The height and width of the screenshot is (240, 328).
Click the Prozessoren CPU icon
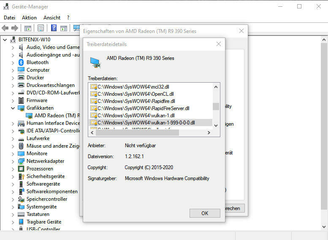pyautogui.click(x=21, y=169)
